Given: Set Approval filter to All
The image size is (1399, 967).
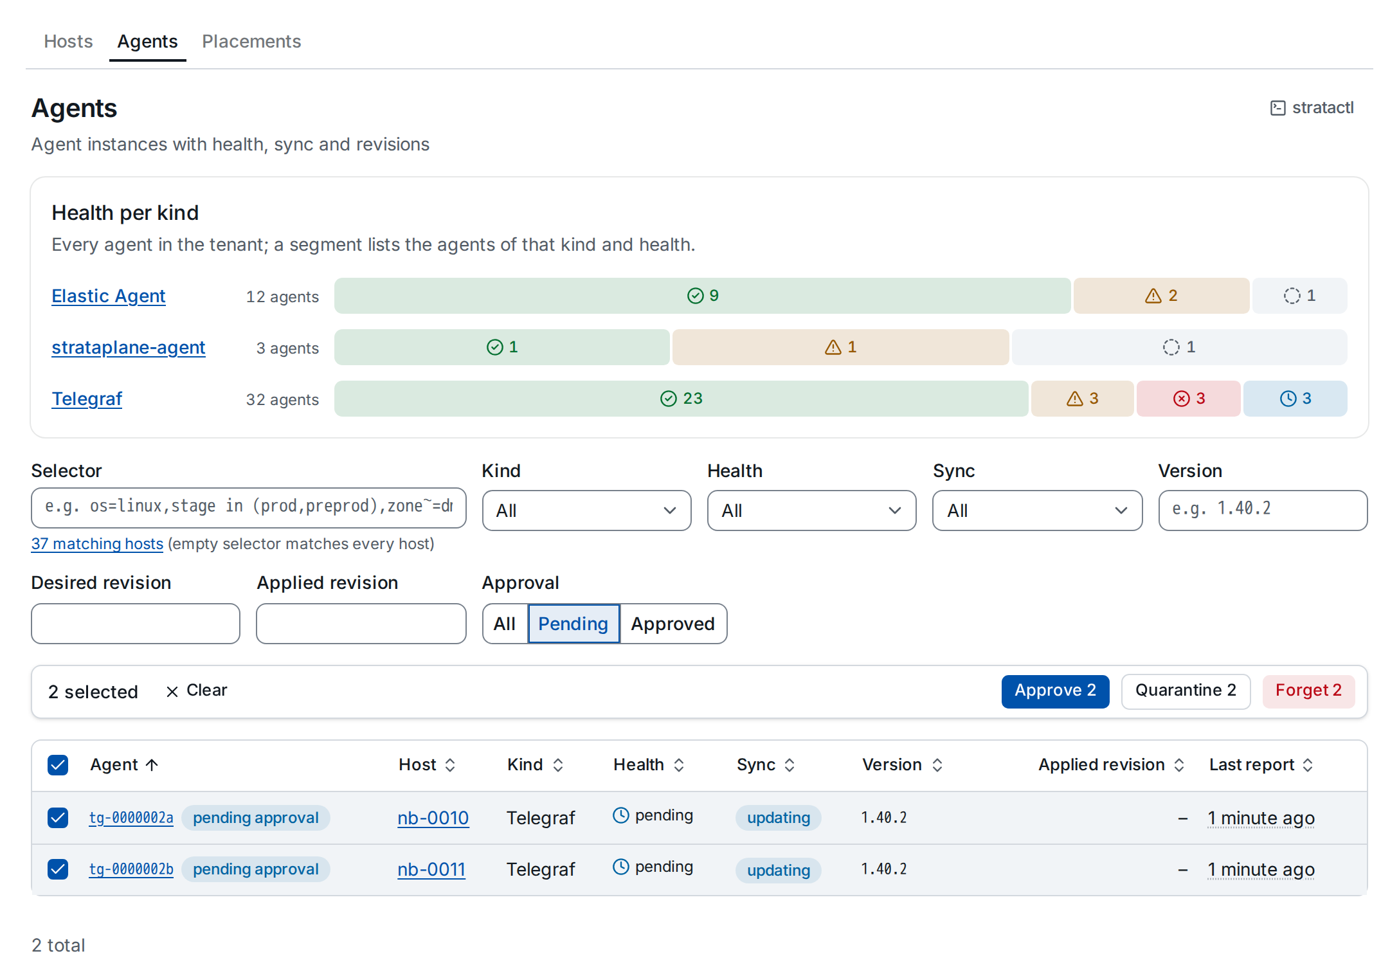Looking at the screenshot, I should pyautogui.click(x=505, y=624).
